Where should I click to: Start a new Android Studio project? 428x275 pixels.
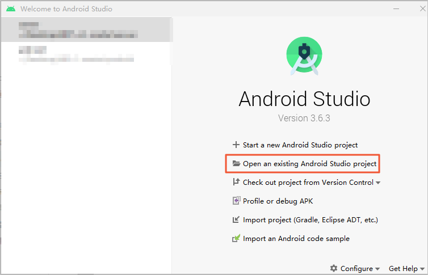click(300, 145)
